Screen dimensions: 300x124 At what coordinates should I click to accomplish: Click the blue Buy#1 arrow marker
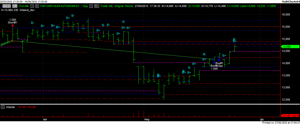click(x=219, y=60)
